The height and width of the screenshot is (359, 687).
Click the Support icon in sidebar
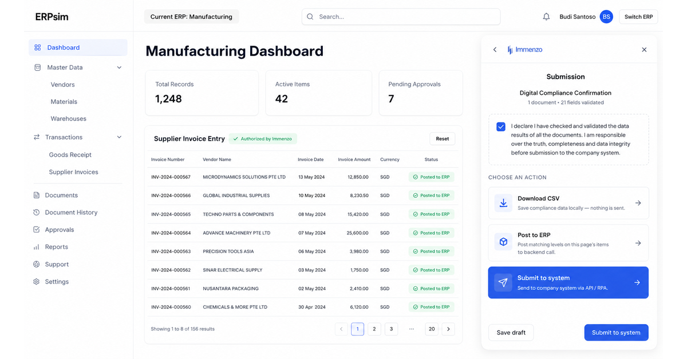[x=37, y=265]
